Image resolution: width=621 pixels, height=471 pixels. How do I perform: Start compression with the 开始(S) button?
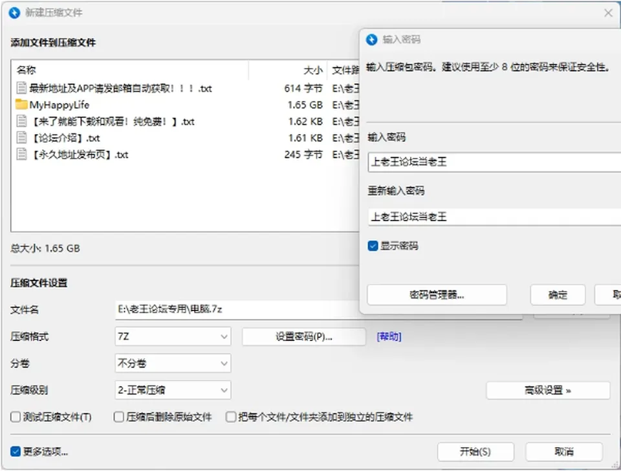tap(475, 452)
